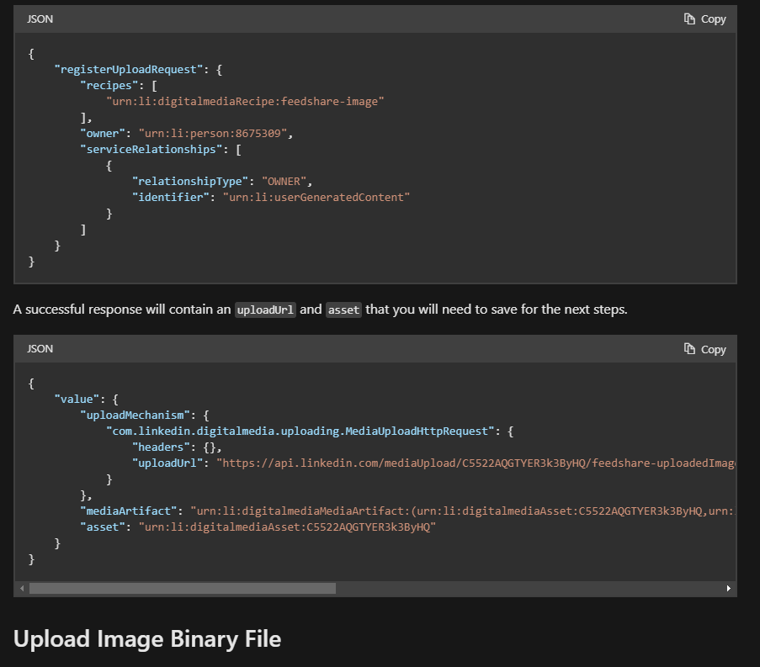Click the "mediaArtifact" key

pos(129,511)
